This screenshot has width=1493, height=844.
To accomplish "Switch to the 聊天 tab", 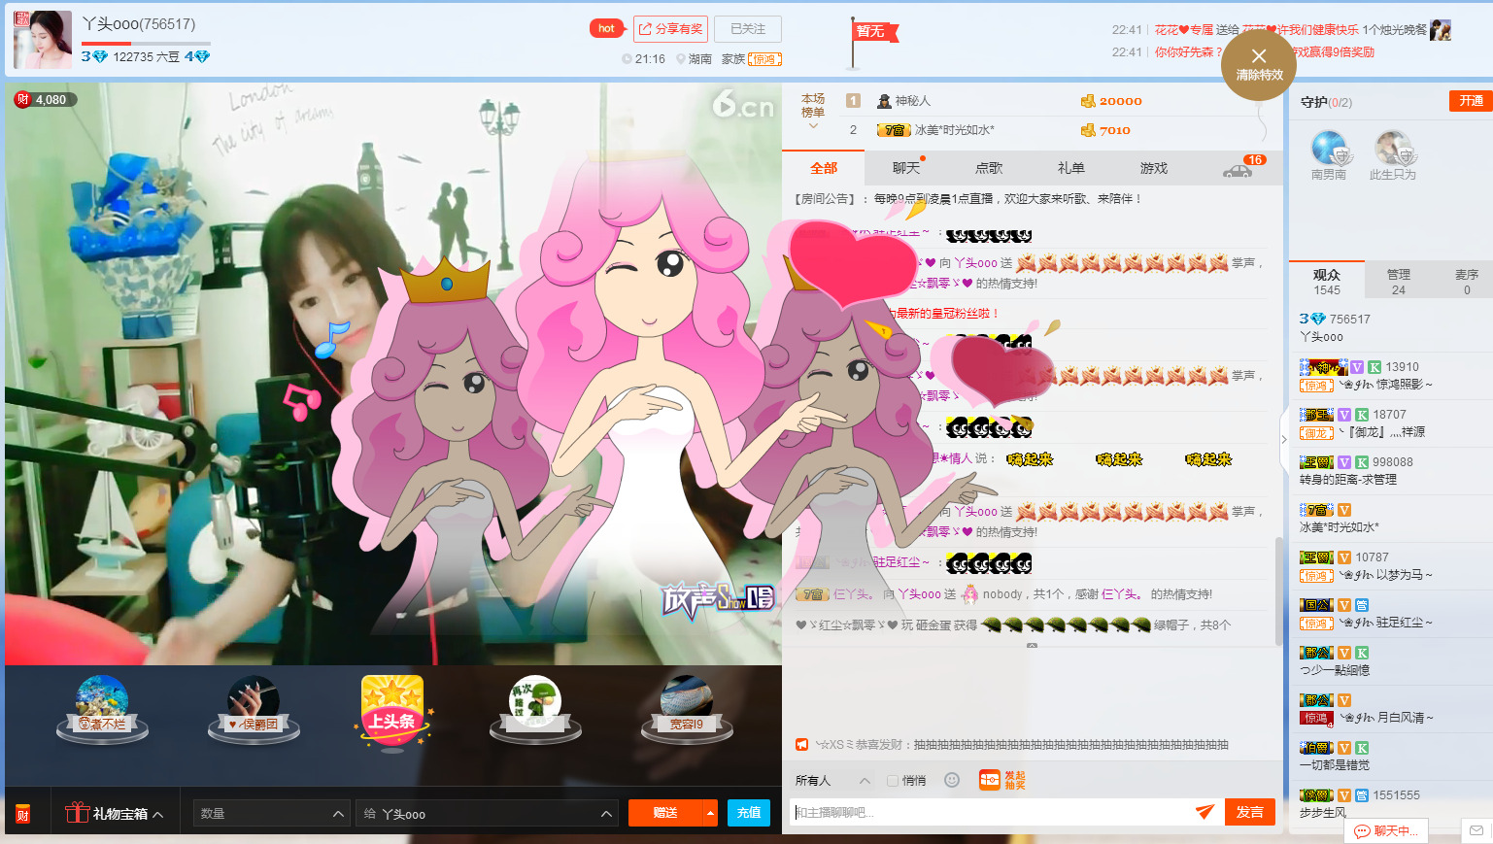I will point(906,168).
